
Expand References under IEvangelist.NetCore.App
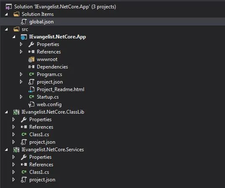[x=21, y=52]
